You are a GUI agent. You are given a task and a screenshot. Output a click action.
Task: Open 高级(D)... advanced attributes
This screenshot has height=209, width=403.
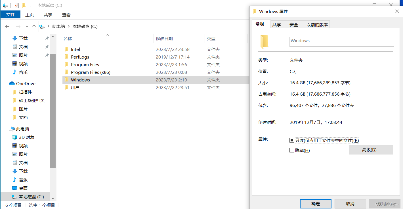tap(371, 150)
